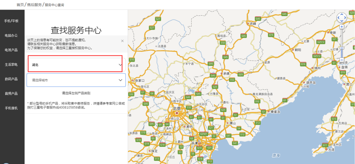Go to 首页 via the breadcrumb
Image resolution: width=355 pixels, height=164 pixels.
tap(20, 5)
